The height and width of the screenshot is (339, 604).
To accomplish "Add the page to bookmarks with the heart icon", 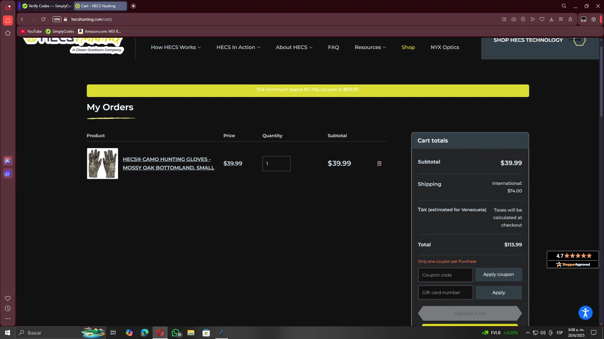I will tap(542, 19).
